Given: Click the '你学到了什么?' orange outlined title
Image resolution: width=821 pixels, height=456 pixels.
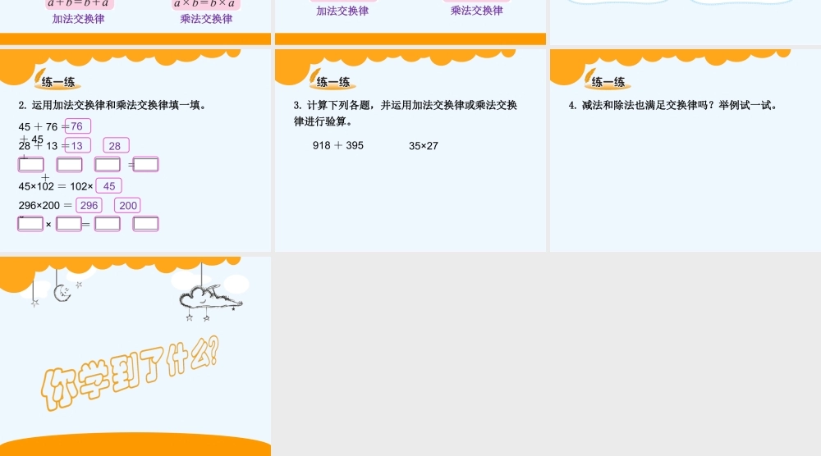Looking at the screenshot, I should [x=130, y=373].
